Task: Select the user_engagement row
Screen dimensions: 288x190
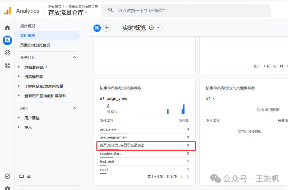Action: [x=144, y=137]
